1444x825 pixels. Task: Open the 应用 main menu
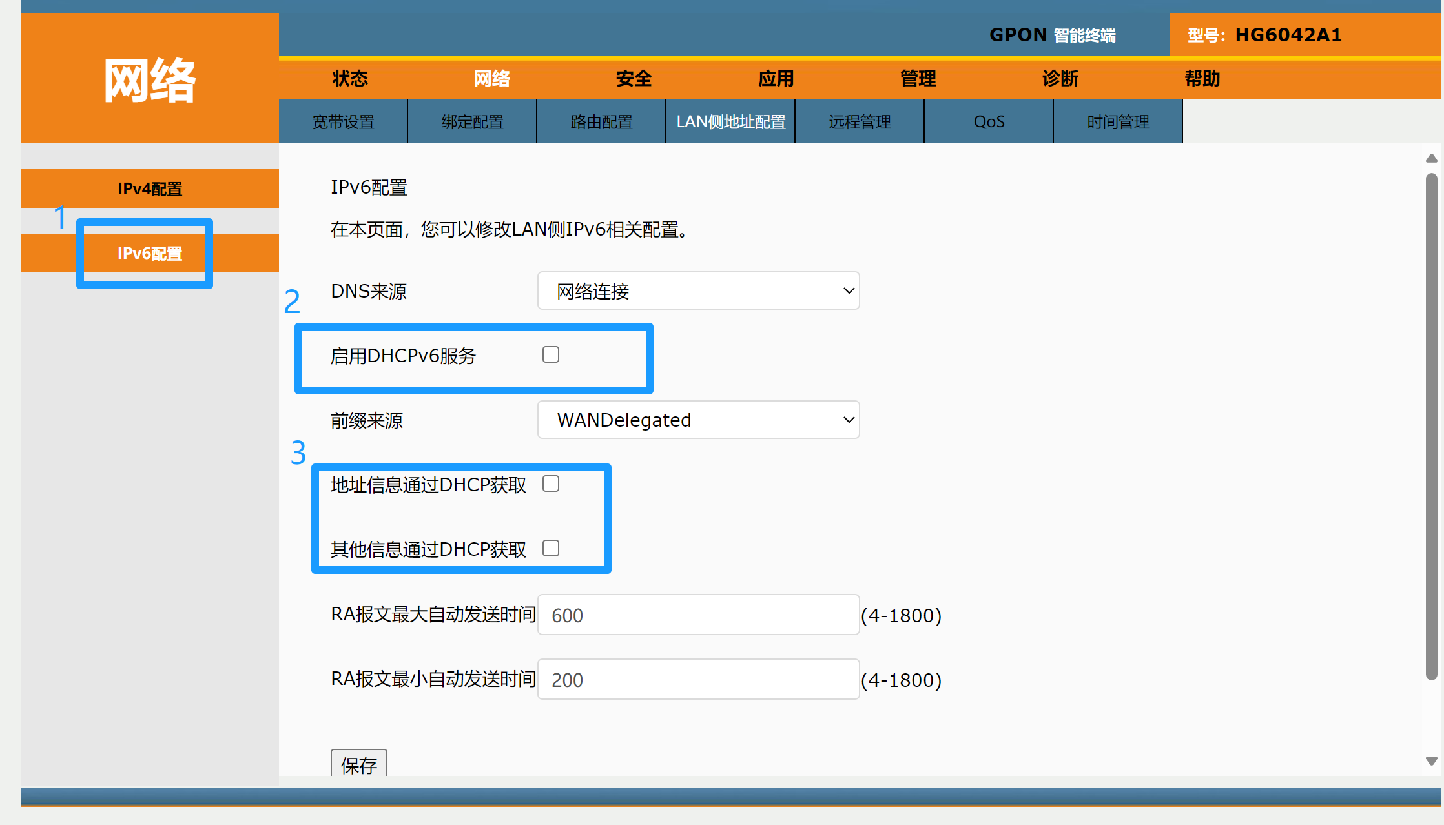(776, 79)
